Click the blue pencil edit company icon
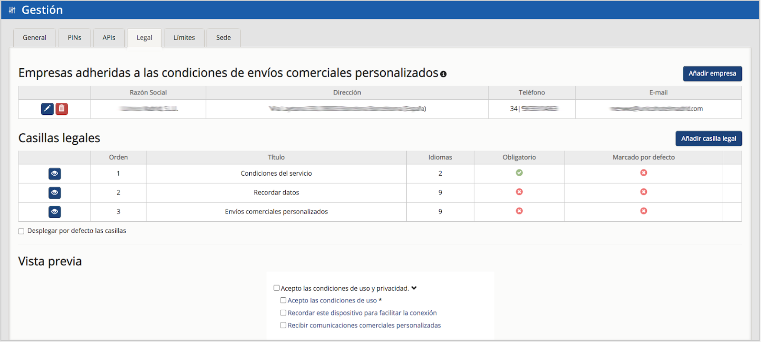 (x=47, y=109)
